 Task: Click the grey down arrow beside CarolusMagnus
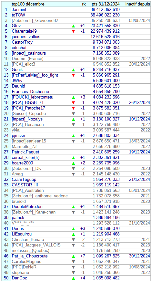click(73, 262)
